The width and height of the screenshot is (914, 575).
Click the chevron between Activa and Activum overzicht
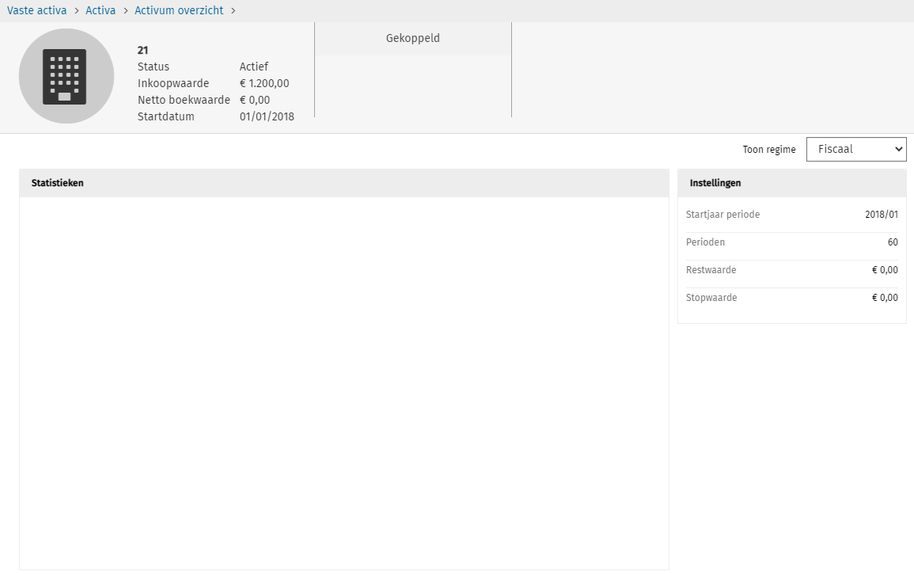click(x=125, y=10)
